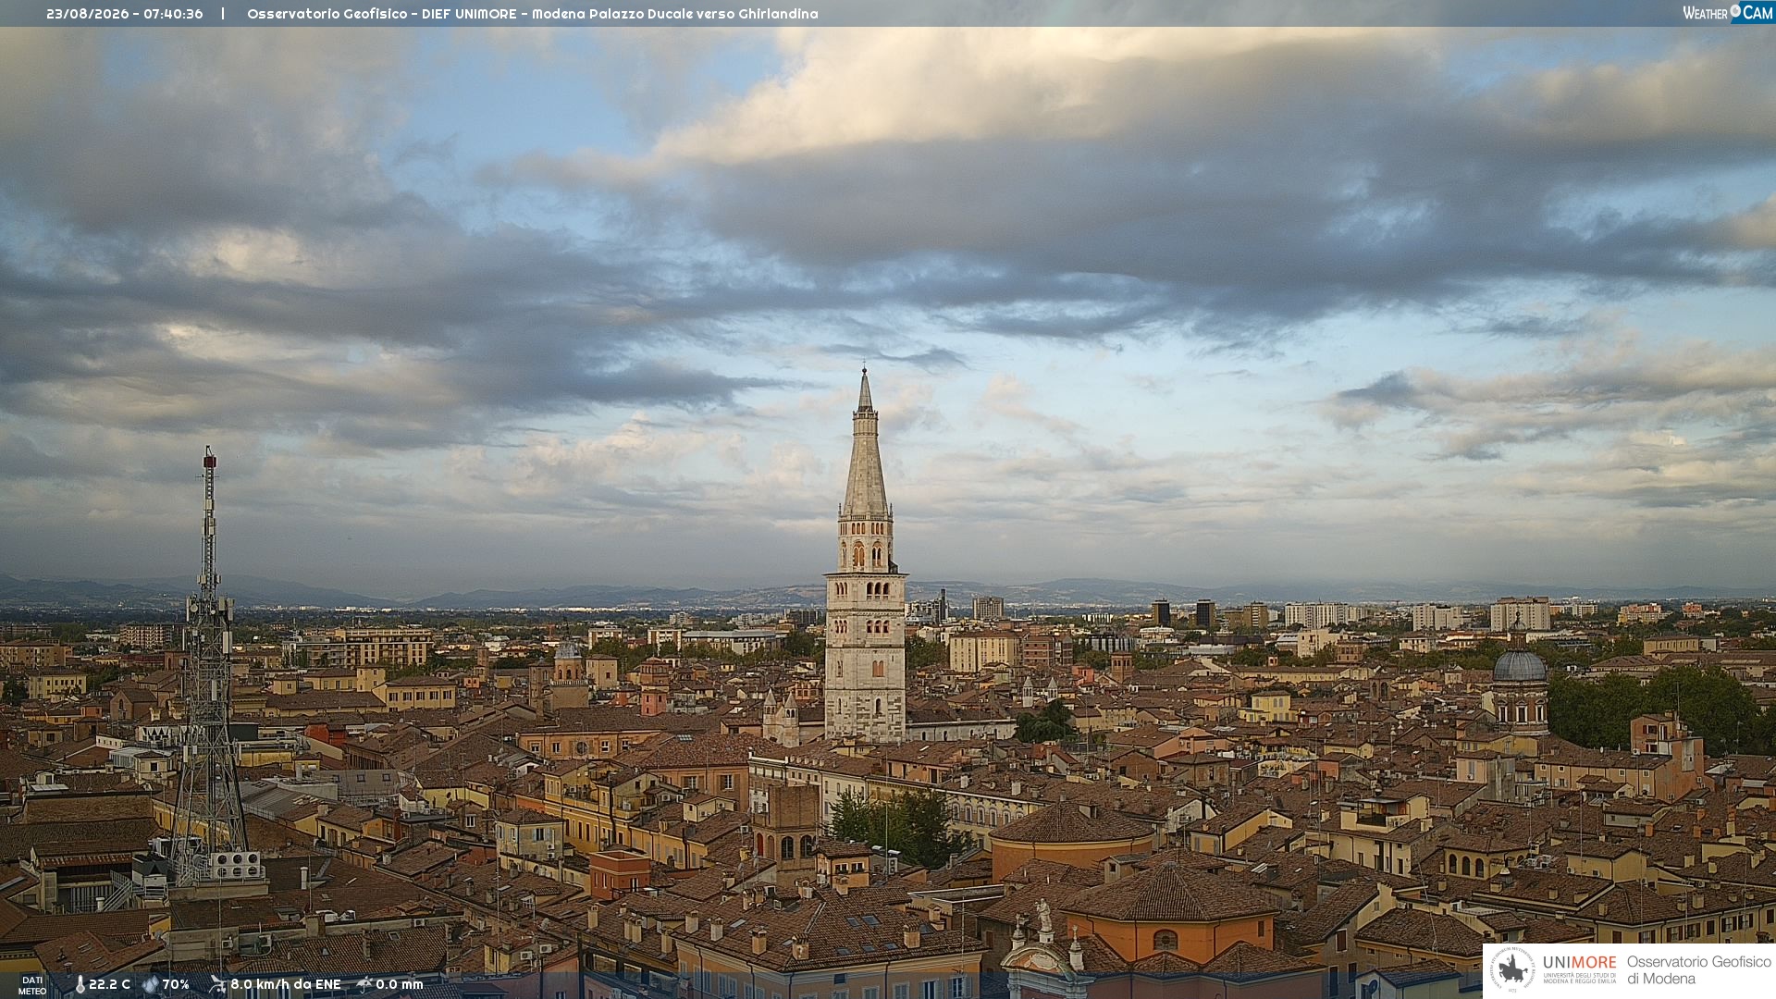Open the UNIMORE wordmark link

[x=1579, y=962]
